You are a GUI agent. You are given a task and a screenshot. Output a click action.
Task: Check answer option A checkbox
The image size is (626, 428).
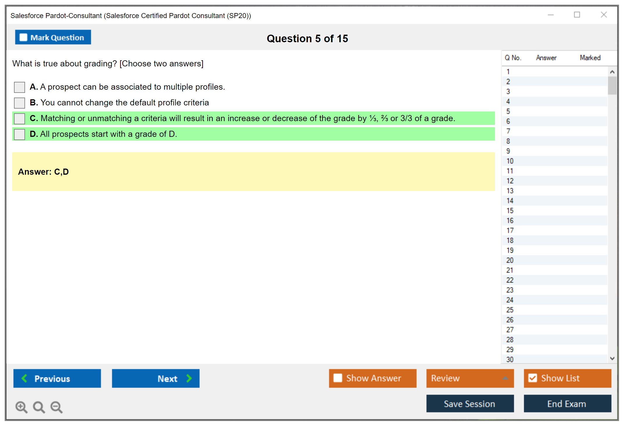[20, 87]
